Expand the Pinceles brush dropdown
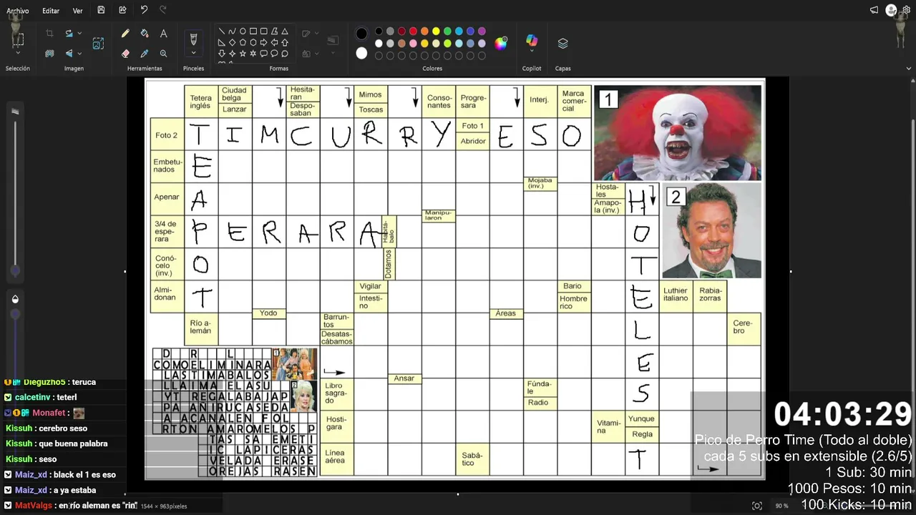This screenshot has width=916, height=515. click(x=193, y=54)
